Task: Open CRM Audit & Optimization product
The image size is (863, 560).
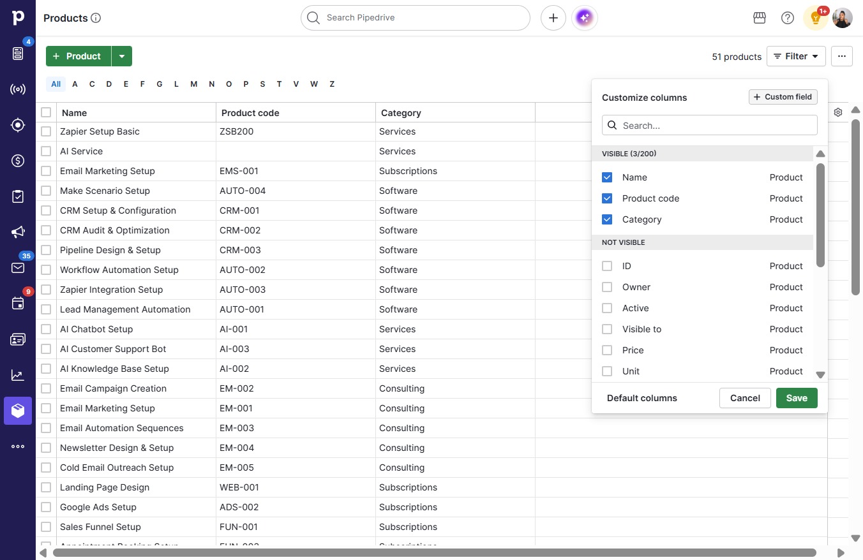Action: (x=115, y=230)
